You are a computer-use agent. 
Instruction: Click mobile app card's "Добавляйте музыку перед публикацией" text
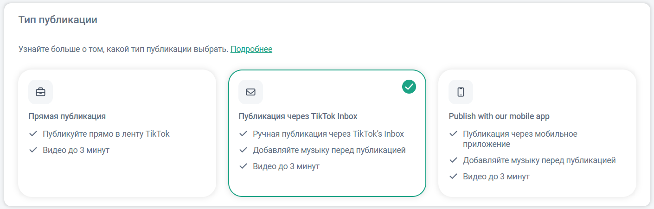point(539,160)
